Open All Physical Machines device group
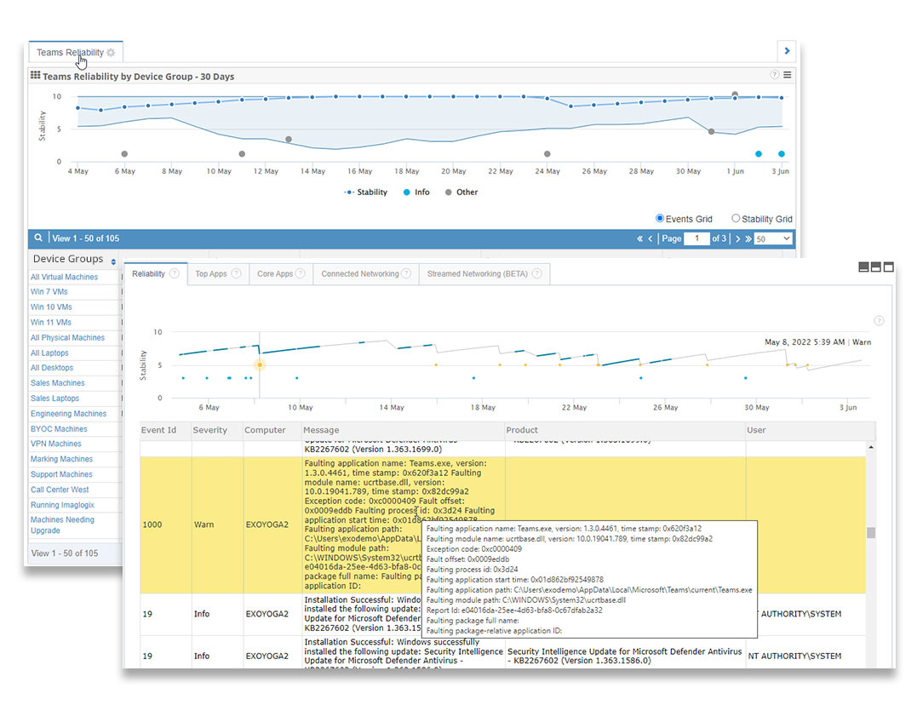The height and width of the screenshot is (711, 917). click(x=68, y=338)
